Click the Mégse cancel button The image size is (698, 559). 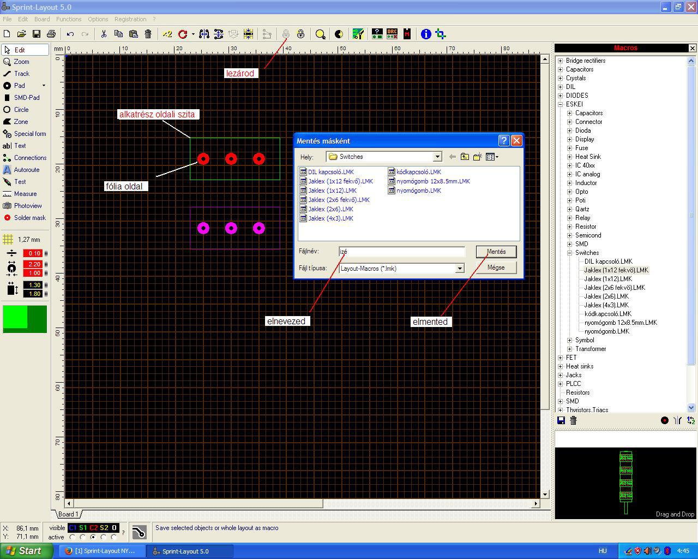496,267
